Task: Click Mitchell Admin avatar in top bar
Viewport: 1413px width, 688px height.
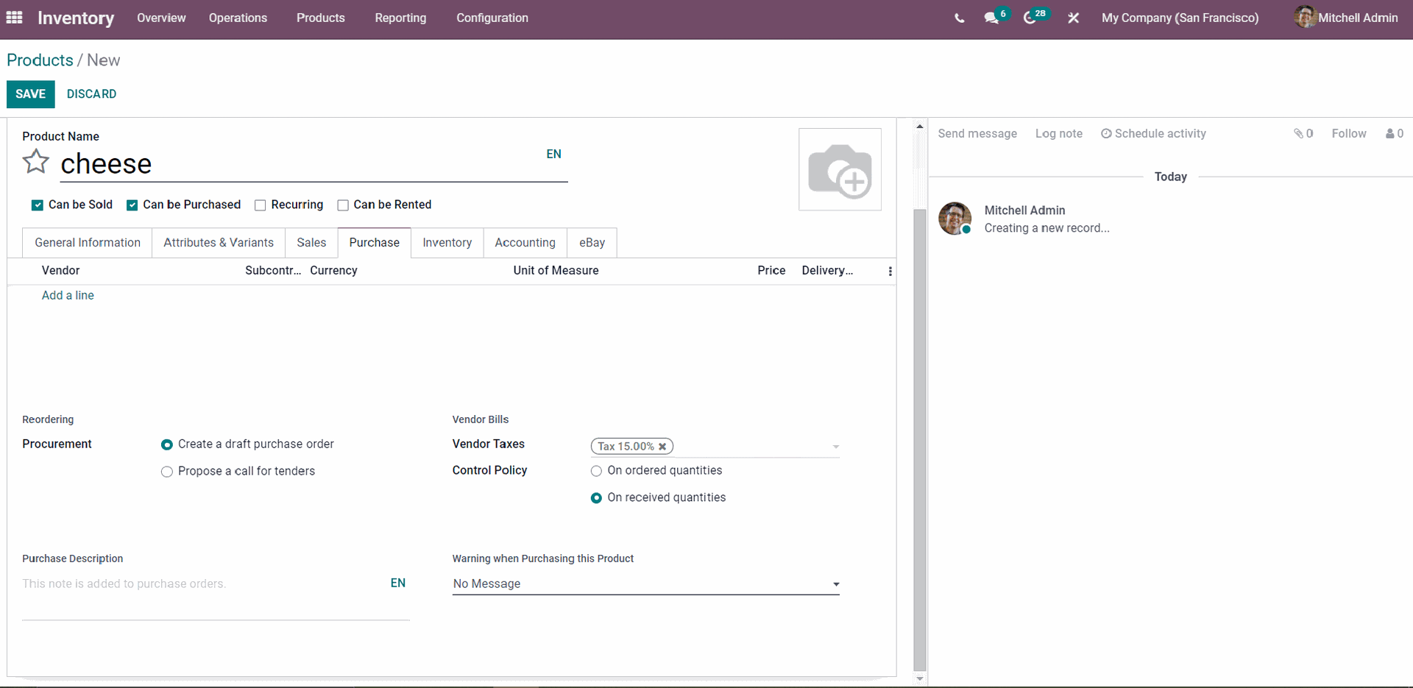Action: pos(1305,17)
